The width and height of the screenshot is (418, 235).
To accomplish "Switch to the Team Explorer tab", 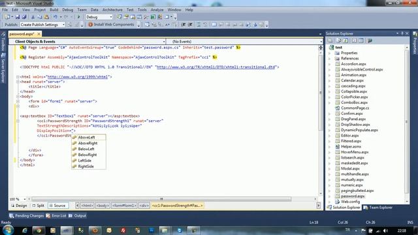I will coord(378,208).
